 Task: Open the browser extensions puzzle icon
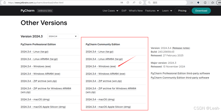coord(205,3)
